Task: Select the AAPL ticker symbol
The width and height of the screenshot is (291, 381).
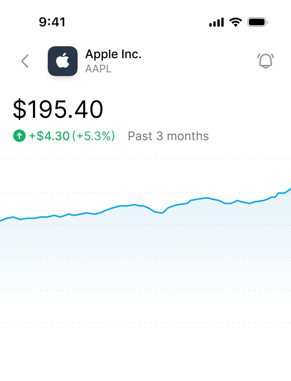Action: tap(98, 69)
